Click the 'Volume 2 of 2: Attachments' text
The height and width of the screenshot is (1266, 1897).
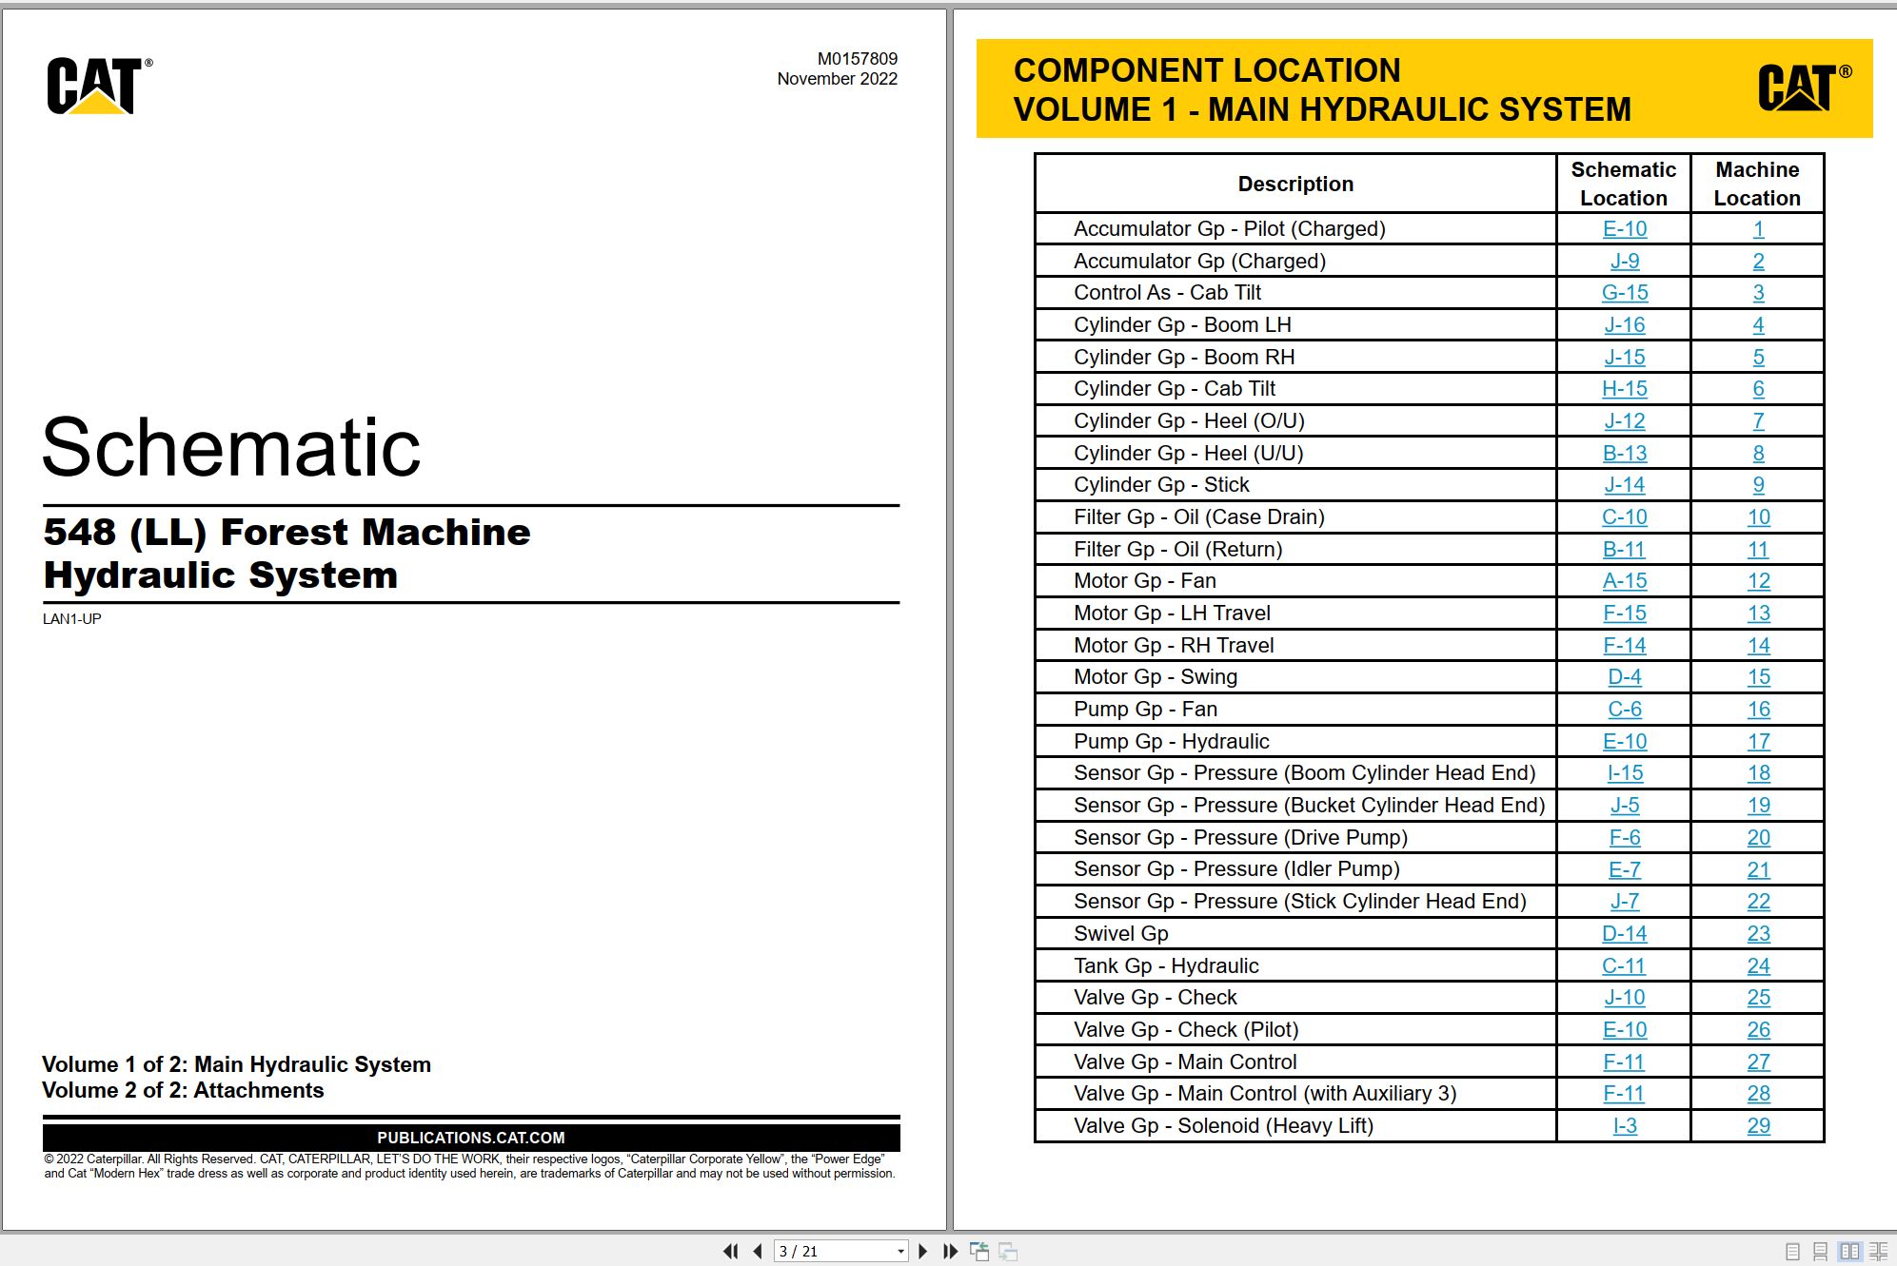point(183,1091)
